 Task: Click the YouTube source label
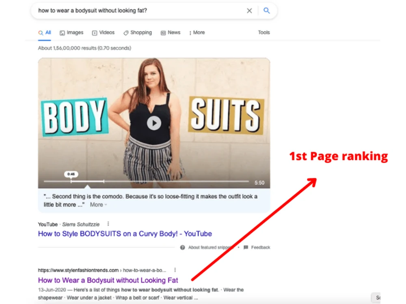48,225
